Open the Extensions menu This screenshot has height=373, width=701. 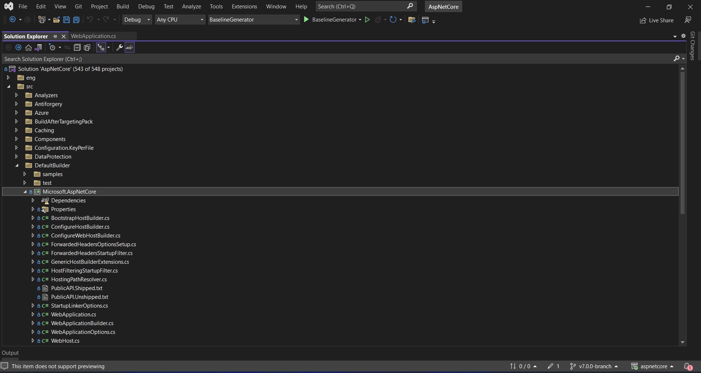pos(244,7)
